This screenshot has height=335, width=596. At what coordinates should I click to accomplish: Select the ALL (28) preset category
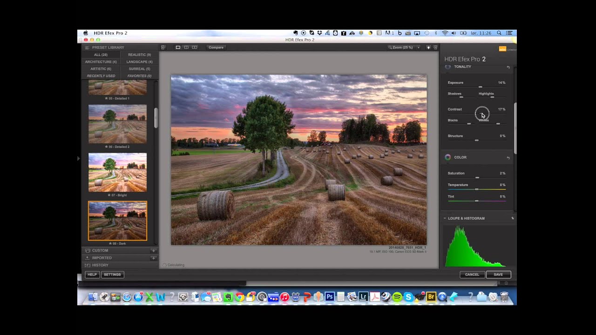(x=101, y=54)
